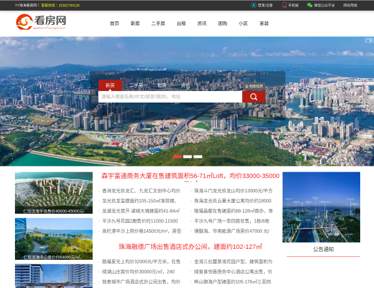The image size is (374, 288).
Task: Open 团购 in main navigation
Action: (x=223, y=24)
